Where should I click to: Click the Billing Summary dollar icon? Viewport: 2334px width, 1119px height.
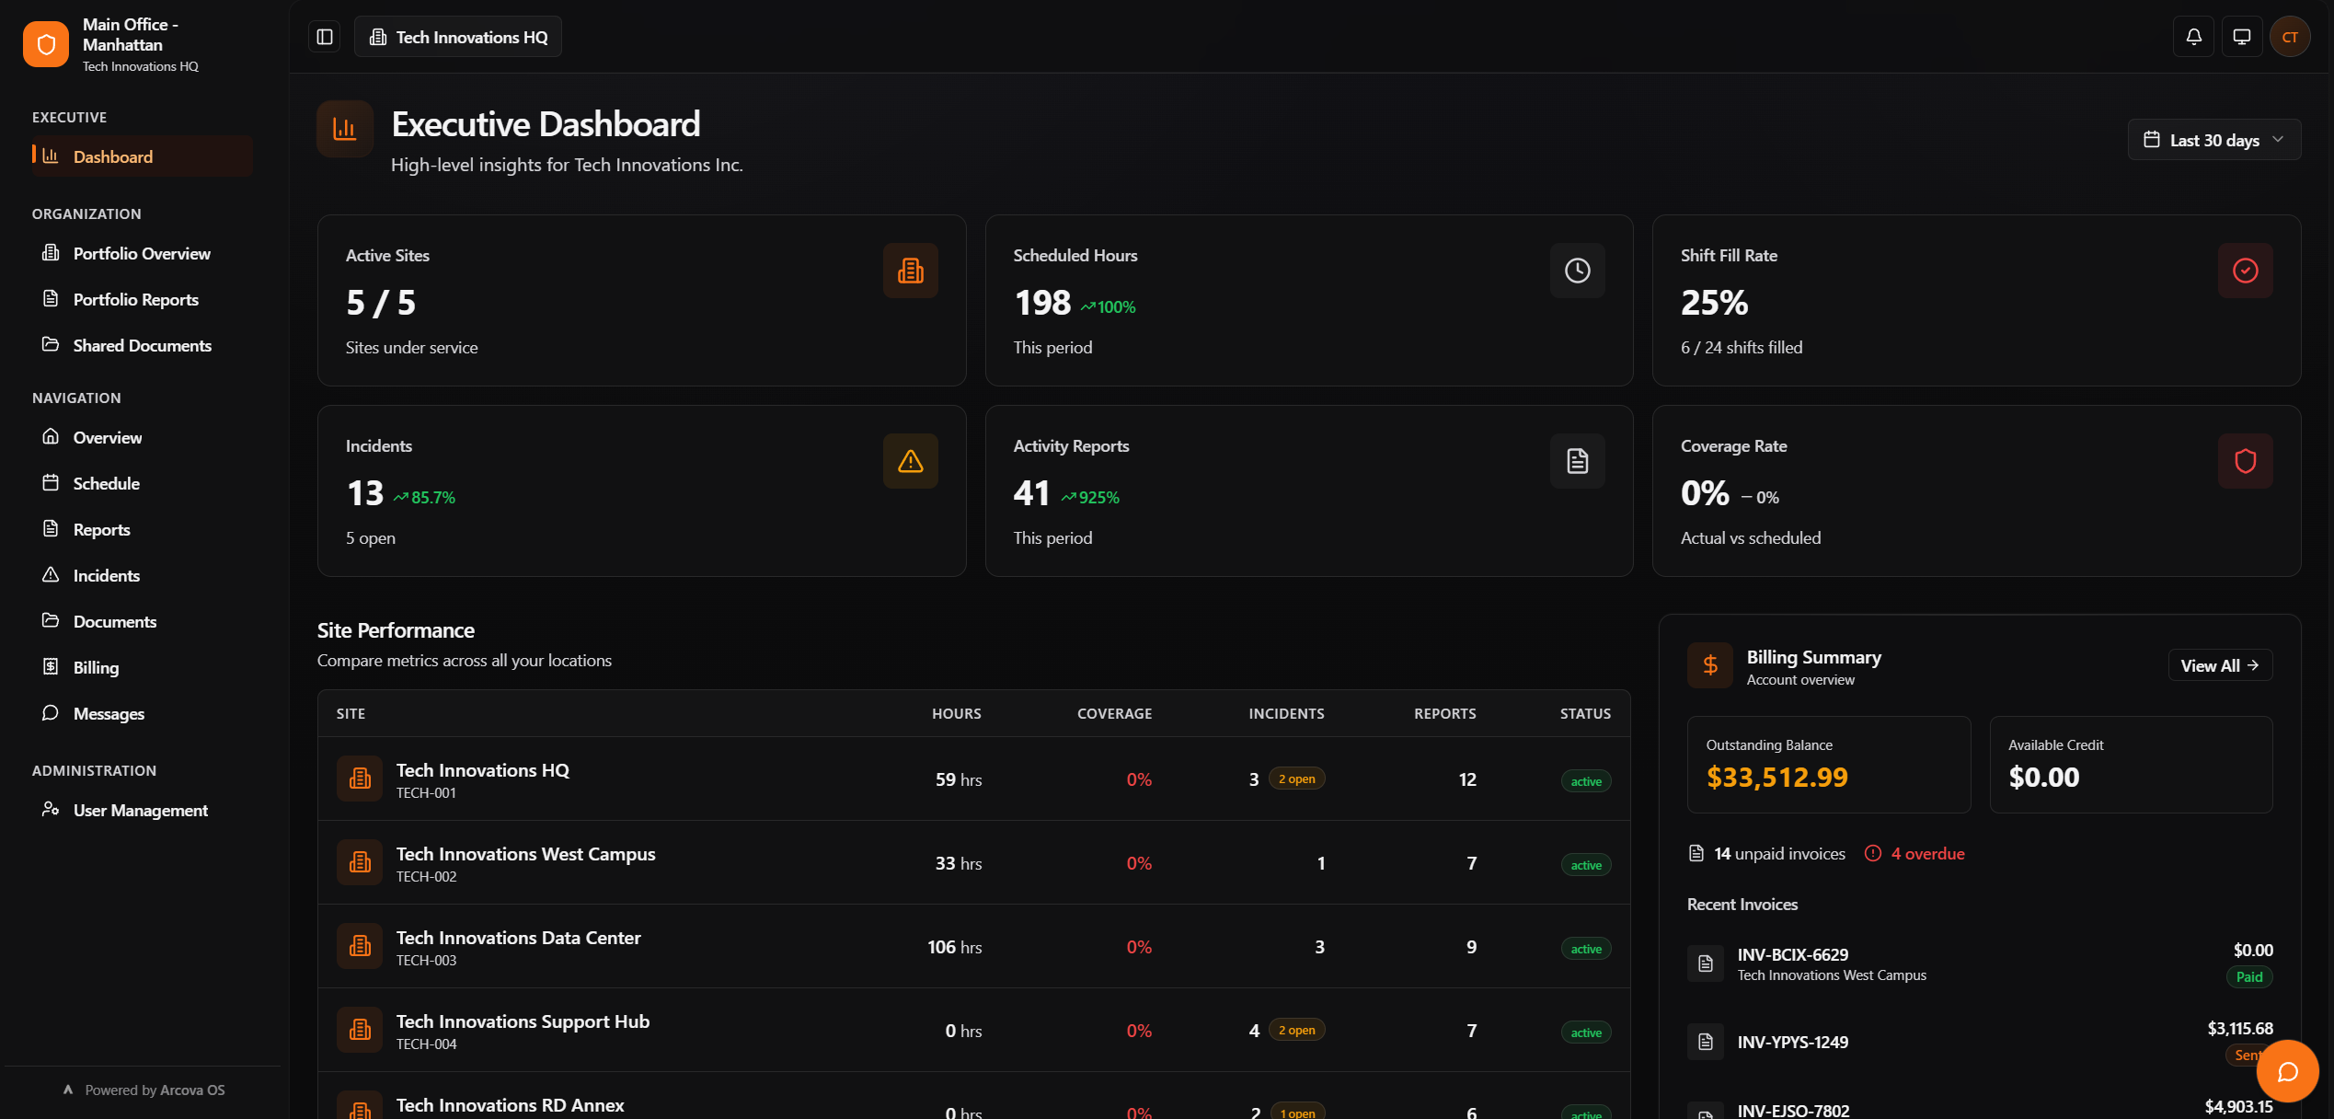pos(1710,665)
